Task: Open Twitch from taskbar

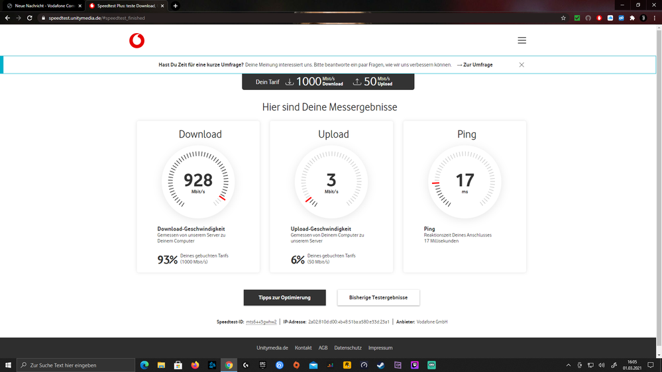Action: [415, 365]
